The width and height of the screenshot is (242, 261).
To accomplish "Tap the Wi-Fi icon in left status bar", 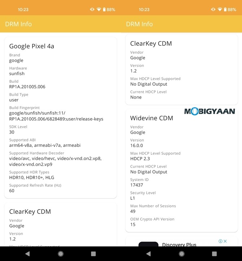I will point(99,9).
